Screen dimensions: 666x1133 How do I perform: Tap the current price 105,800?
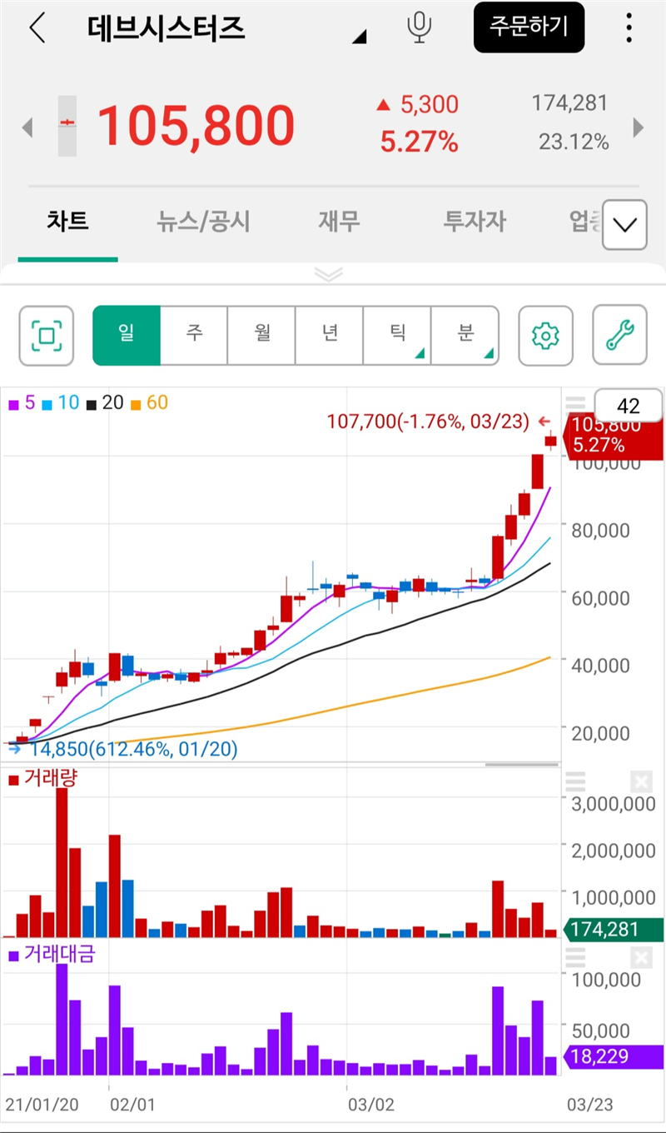point(196,126)
